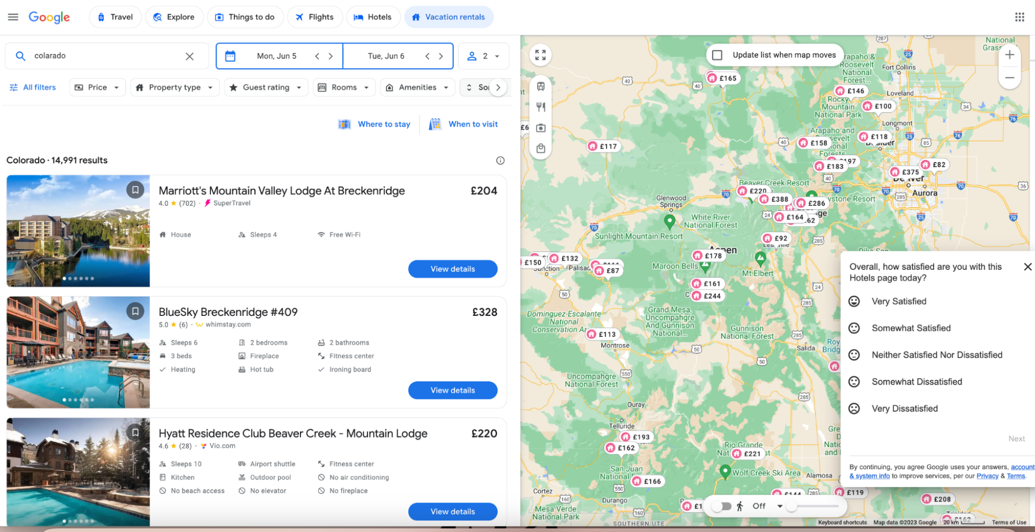The width and height of the screenshot is (1035, 532).
Task: Show transit stations on the map
Action: coord(540,86)
